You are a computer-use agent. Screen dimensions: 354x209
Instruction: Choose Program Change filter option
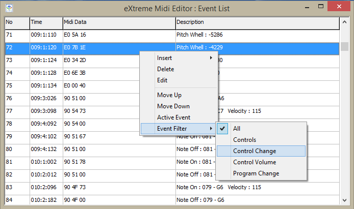(x=261, y=173)
